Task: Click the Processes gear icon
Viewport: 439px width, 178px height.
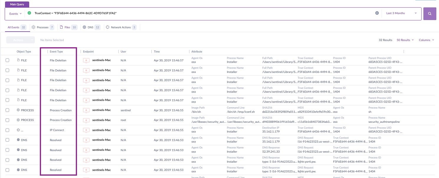Action: 33,27
